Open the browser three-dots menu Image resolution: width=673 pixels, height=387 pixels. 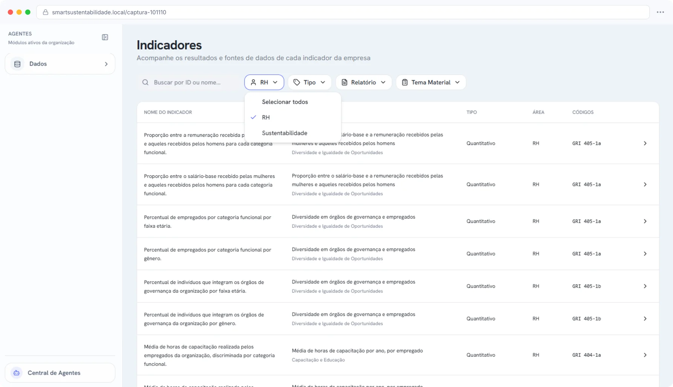point(660,12)
